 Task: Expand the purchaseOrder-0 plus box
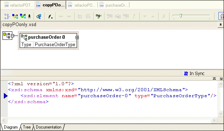[77, 37]
